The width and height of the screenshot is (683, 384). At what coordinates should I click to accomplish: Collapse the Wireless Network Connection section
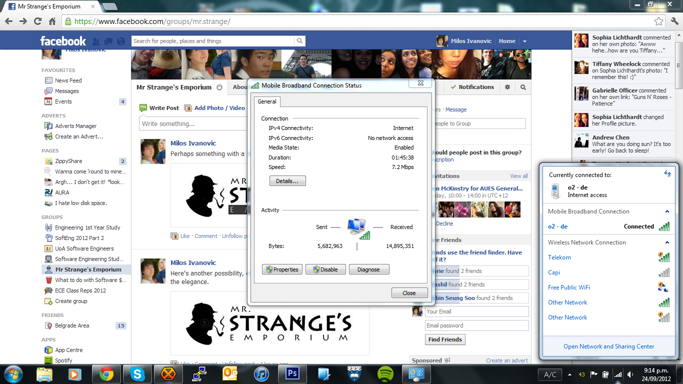pyautogui.click(x=667, y=242)
